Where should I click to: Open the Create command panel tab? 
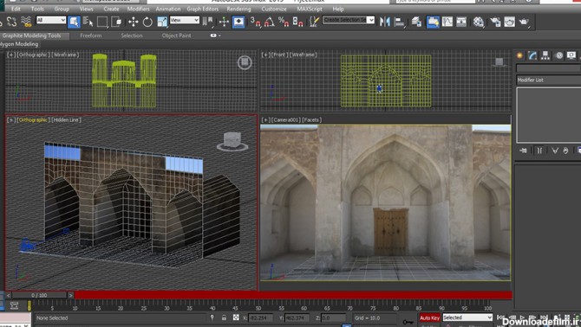519,55
